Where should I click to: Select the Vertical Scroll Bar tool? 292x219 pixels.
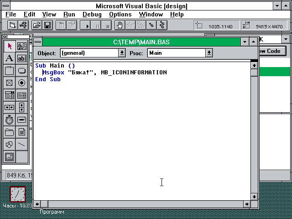(x=22, y=108)
